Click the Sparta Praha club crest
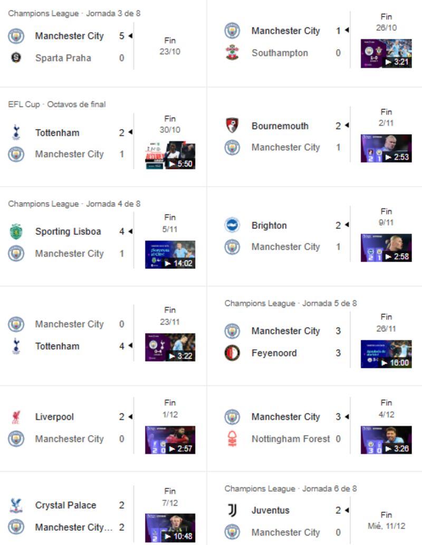Screen dimensions: 422x545 pyautogui.click(x=16, y=58)
